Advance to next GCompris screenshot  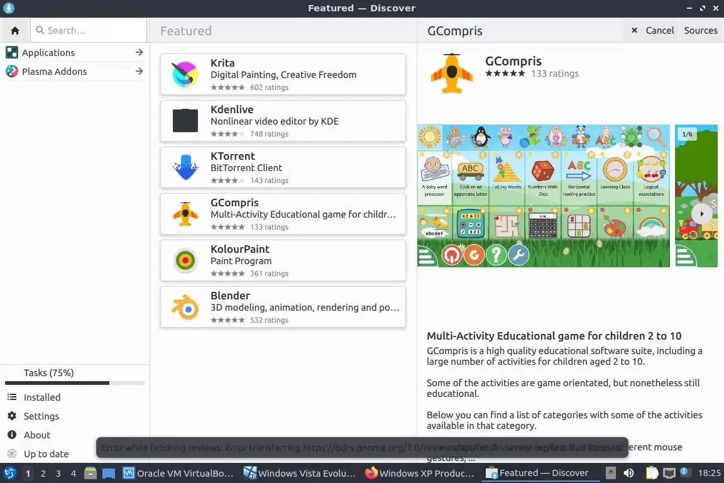(701, 214)
